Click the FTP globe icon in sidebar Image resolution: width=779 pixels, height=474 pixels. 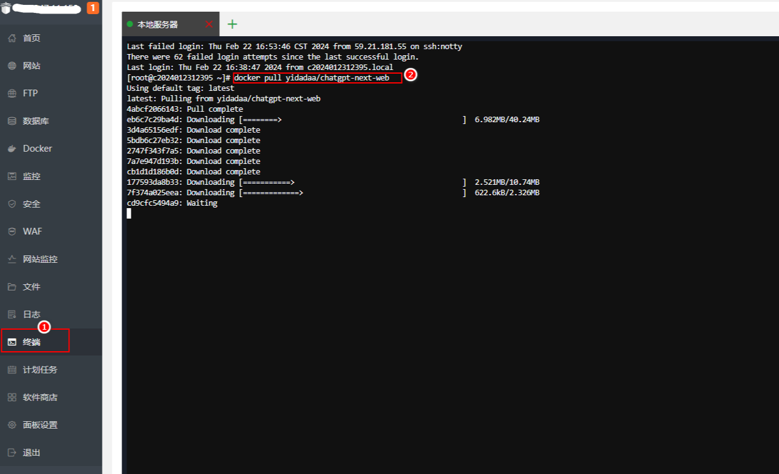(12, 93)
